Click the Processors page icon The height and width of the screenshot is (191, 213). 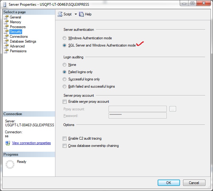click(x=6, y=27)
